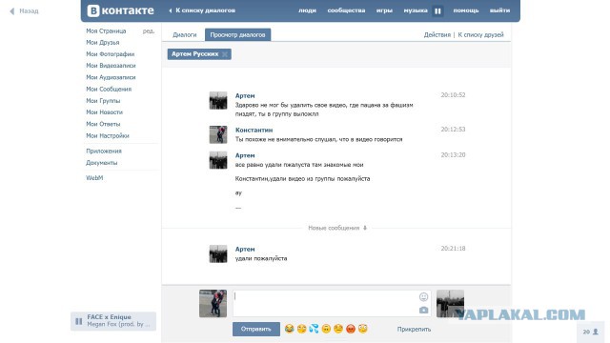Insert the laughing-with-tears emoji
This screenshot has width=610, height=343.
coord(289,329)
